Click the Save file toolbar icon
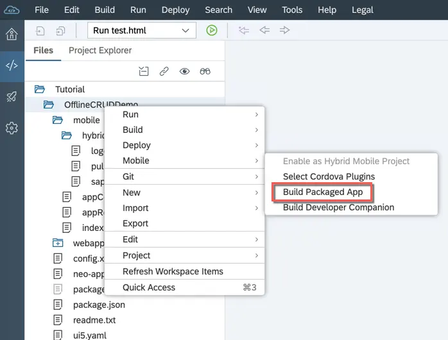Viewport: 448px width, 340px height. [x=40, y=31]
